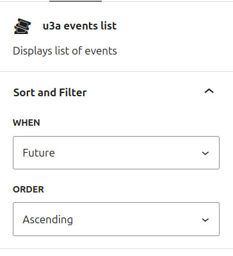Click empty space right of Ascending text
Viewport: 233px width, 256px height.
click(136, 219)
